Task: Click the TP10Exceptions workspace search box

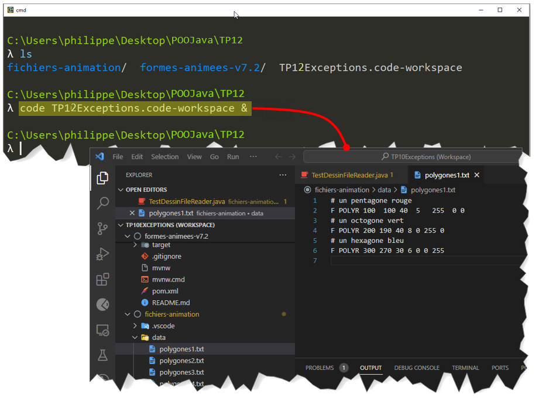Action: 412,157
